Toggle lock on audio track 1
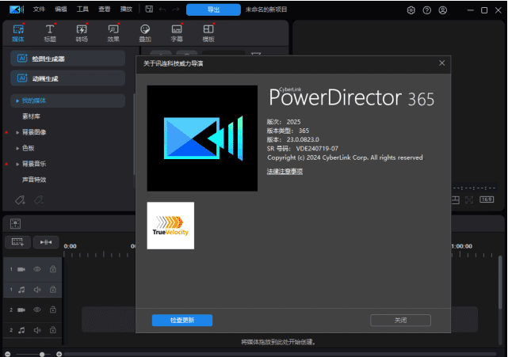 pyautogui.click(x=53, y=290)
